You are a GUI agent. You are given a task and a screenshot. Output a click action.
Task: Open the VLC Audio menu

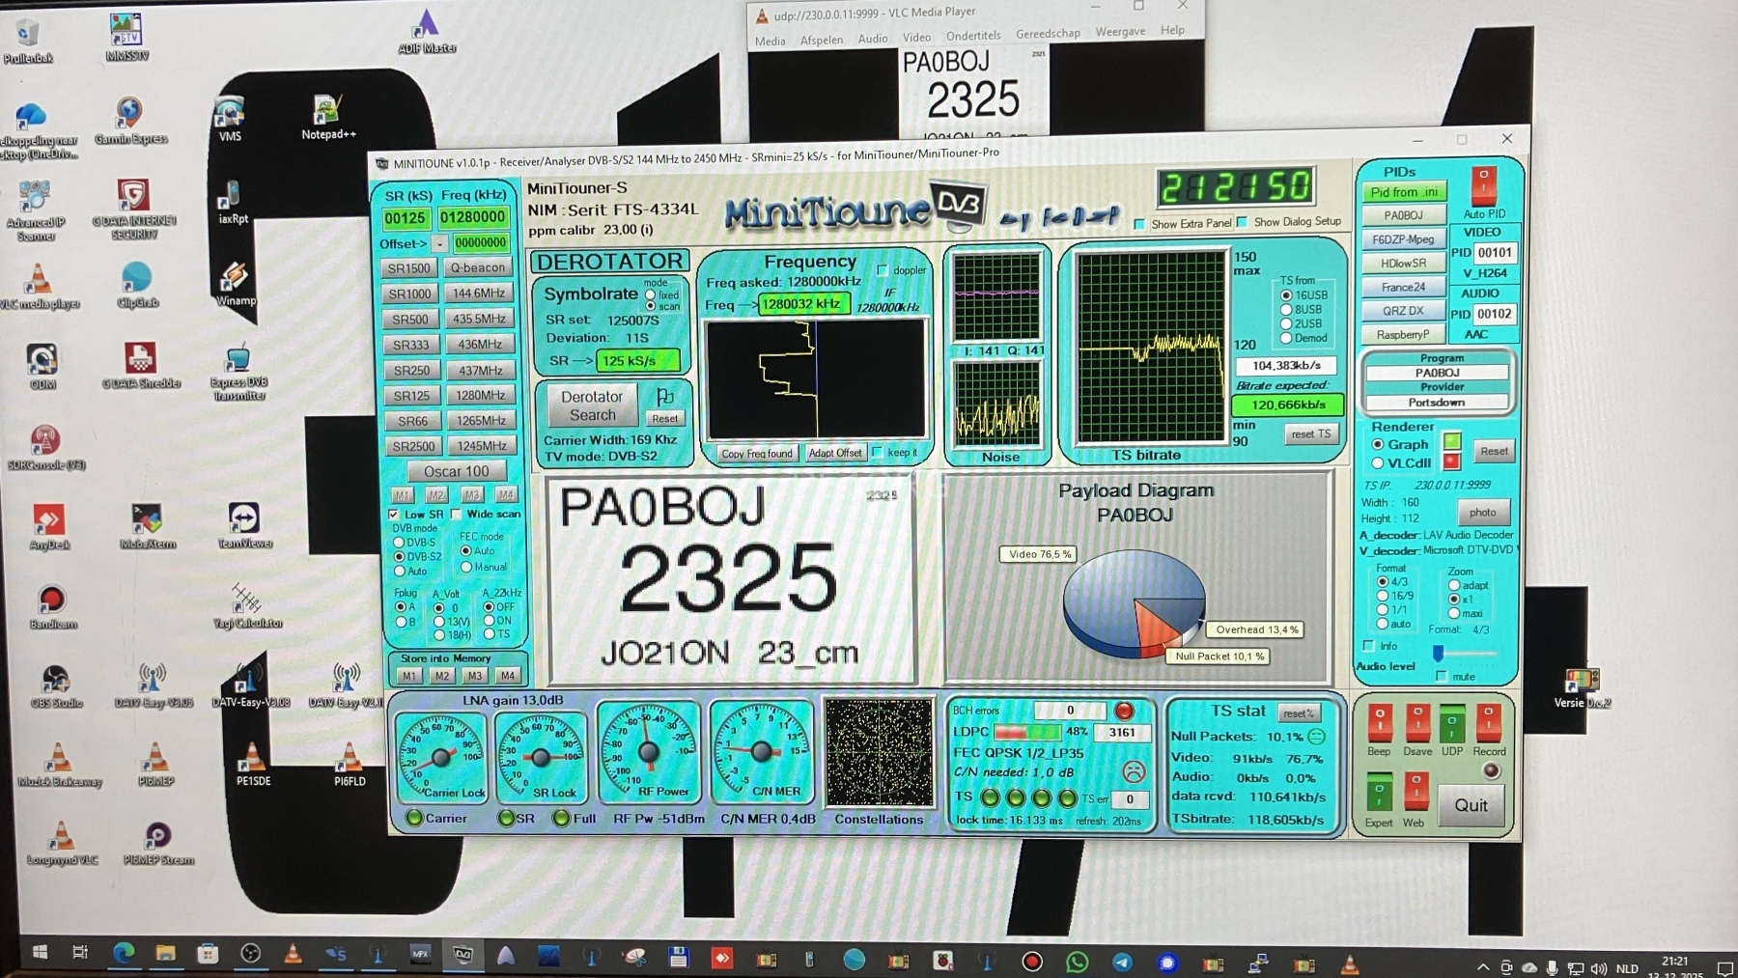pos(872,39)
